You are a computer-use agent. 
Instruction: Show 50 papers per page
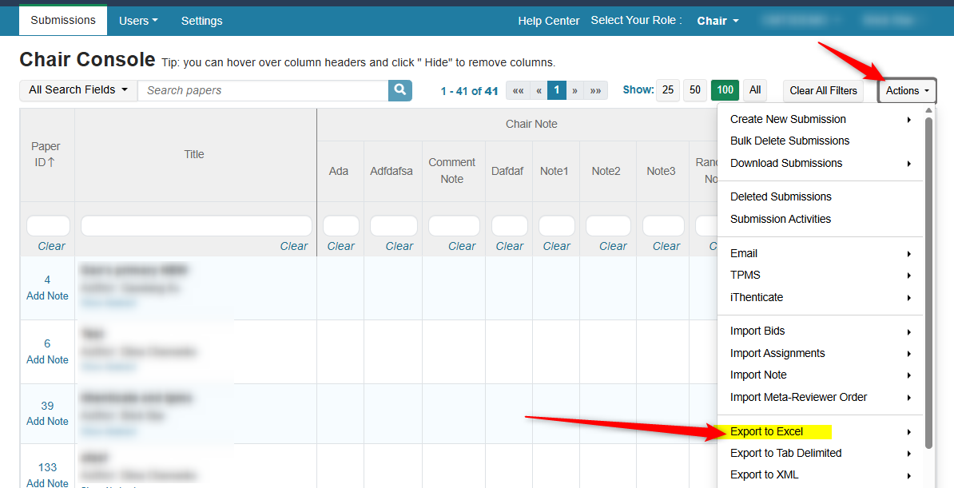pyautogui.click(x=695, y=90)
